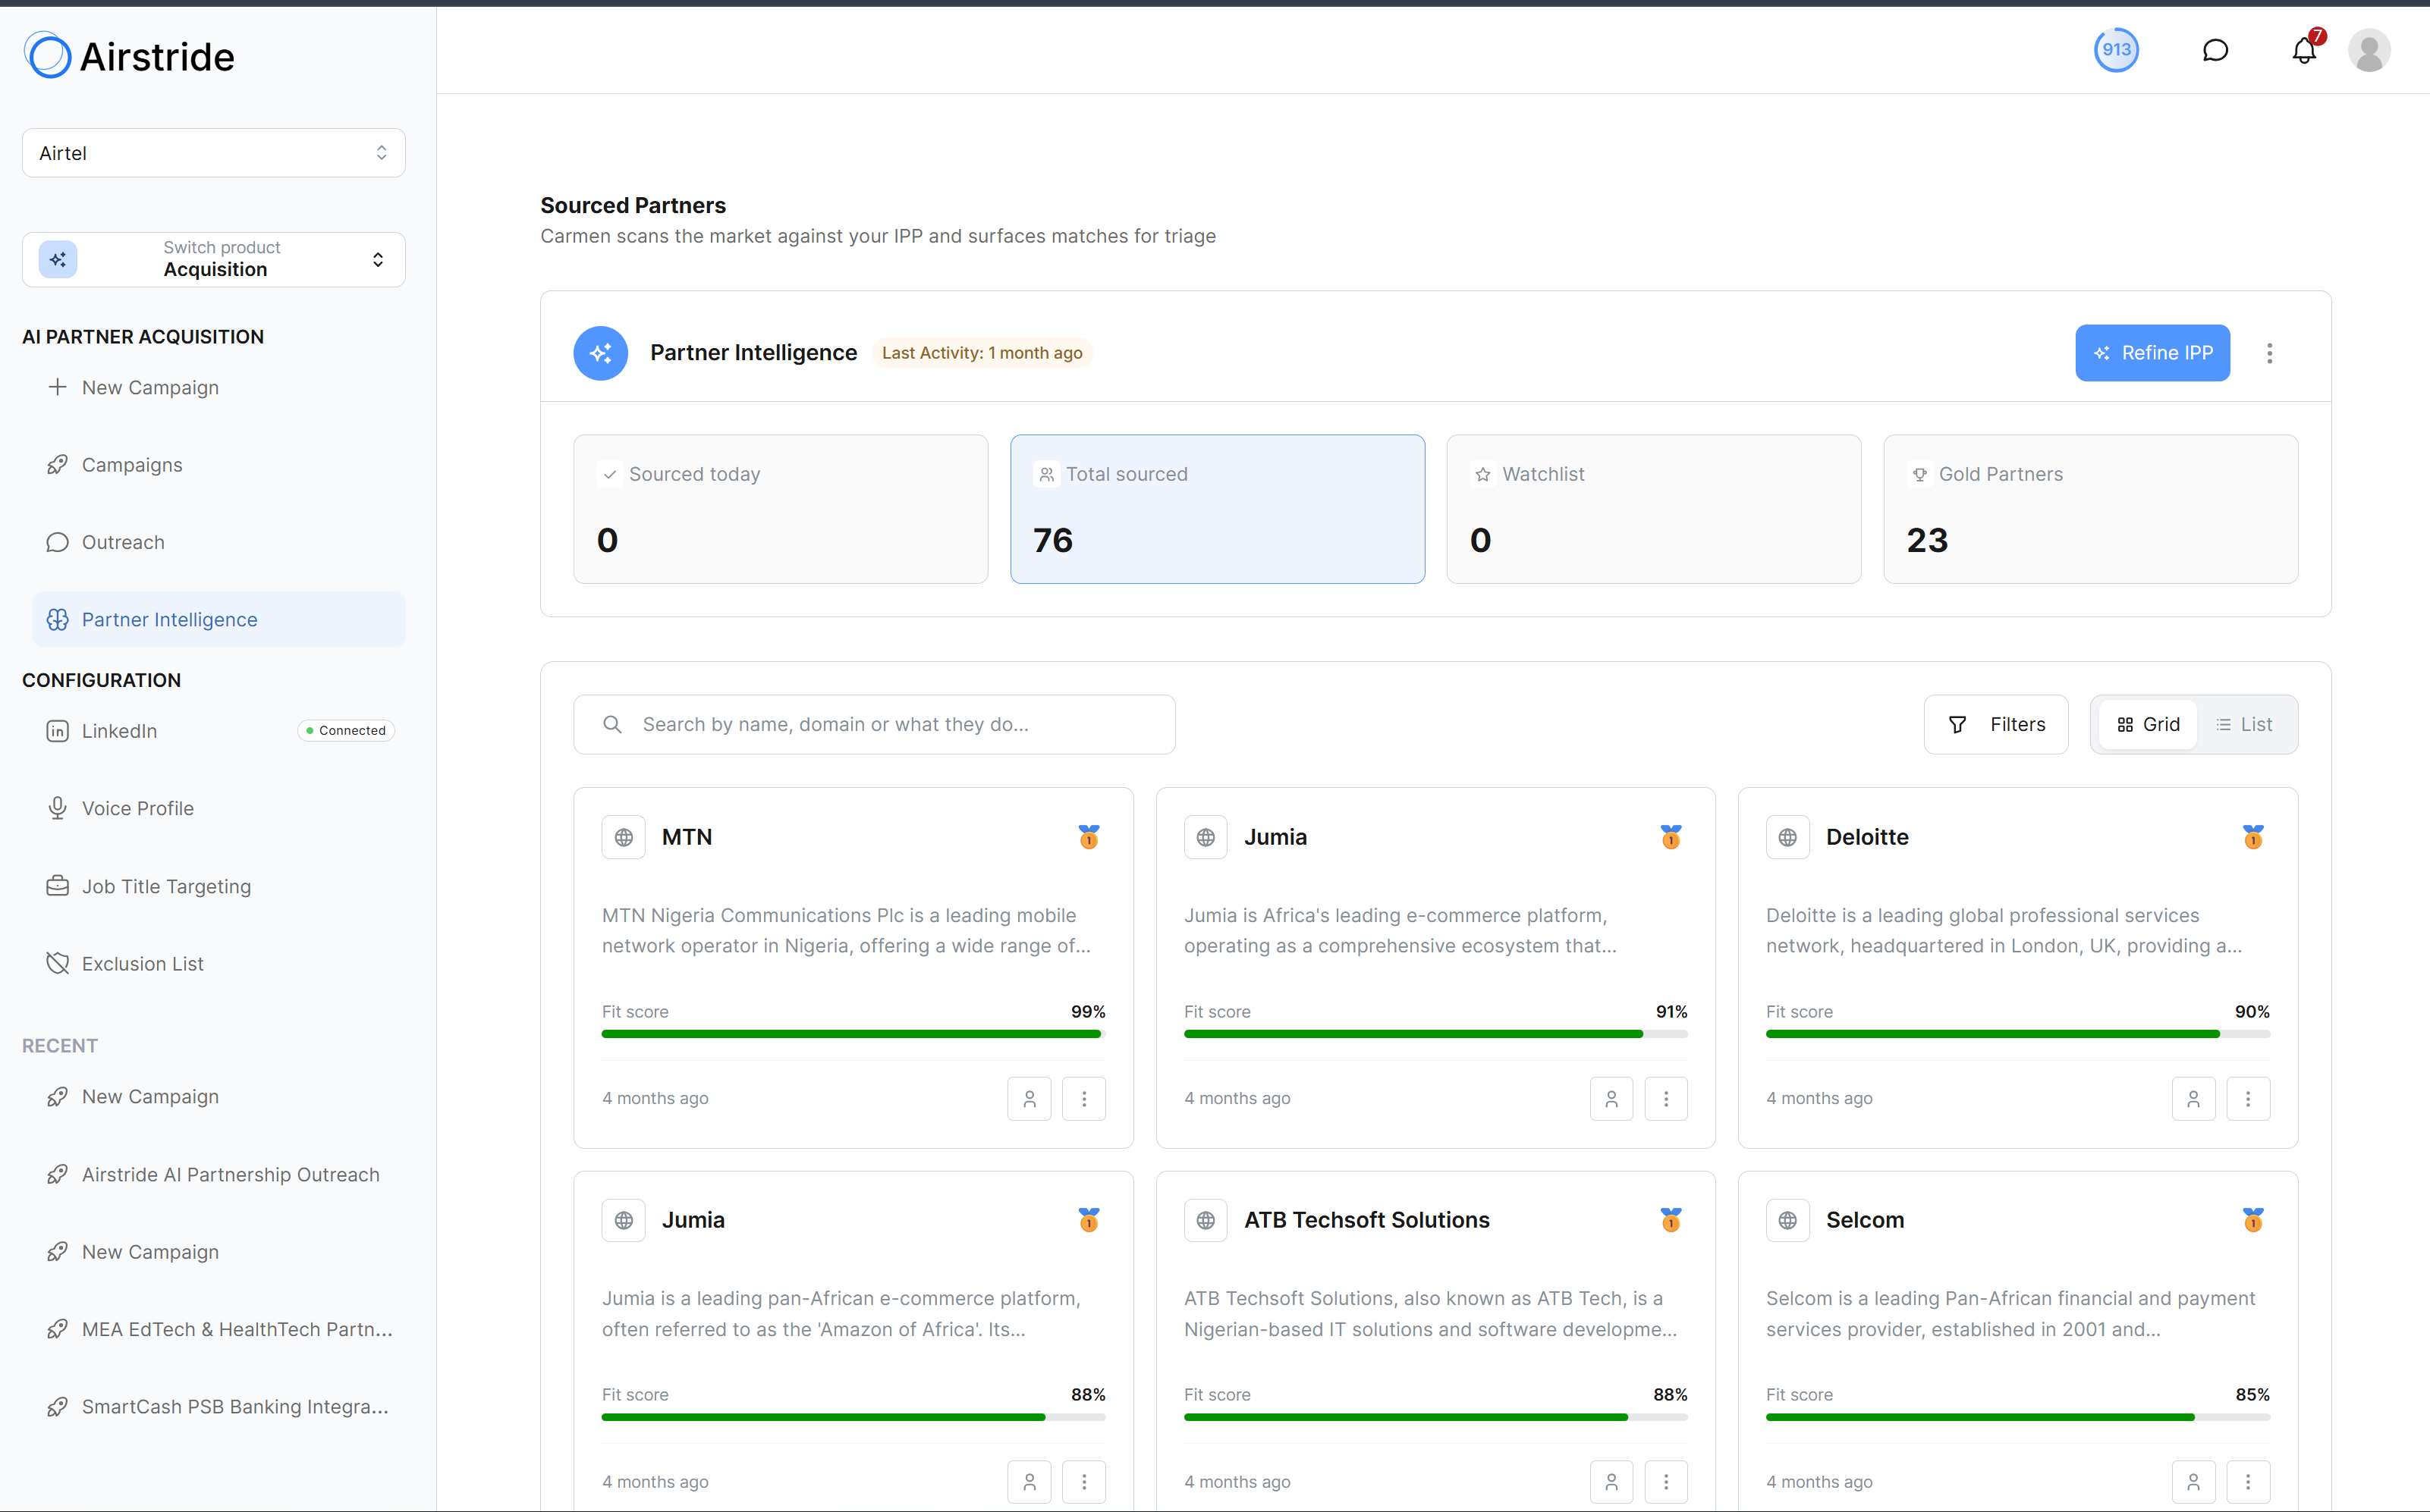This screenshot has height=1512, width=2430.
Task: Select the Gold Partners stat tab
Action: (x=2090, y=509)
